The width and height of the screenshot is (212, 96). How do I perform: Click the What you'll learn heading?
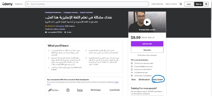tap(58, 46)
